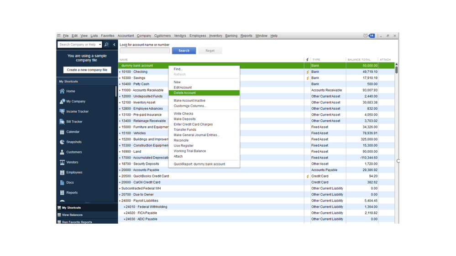Open the Lists menu
Screen dimensions: 456x256
(x=94, y=36)
